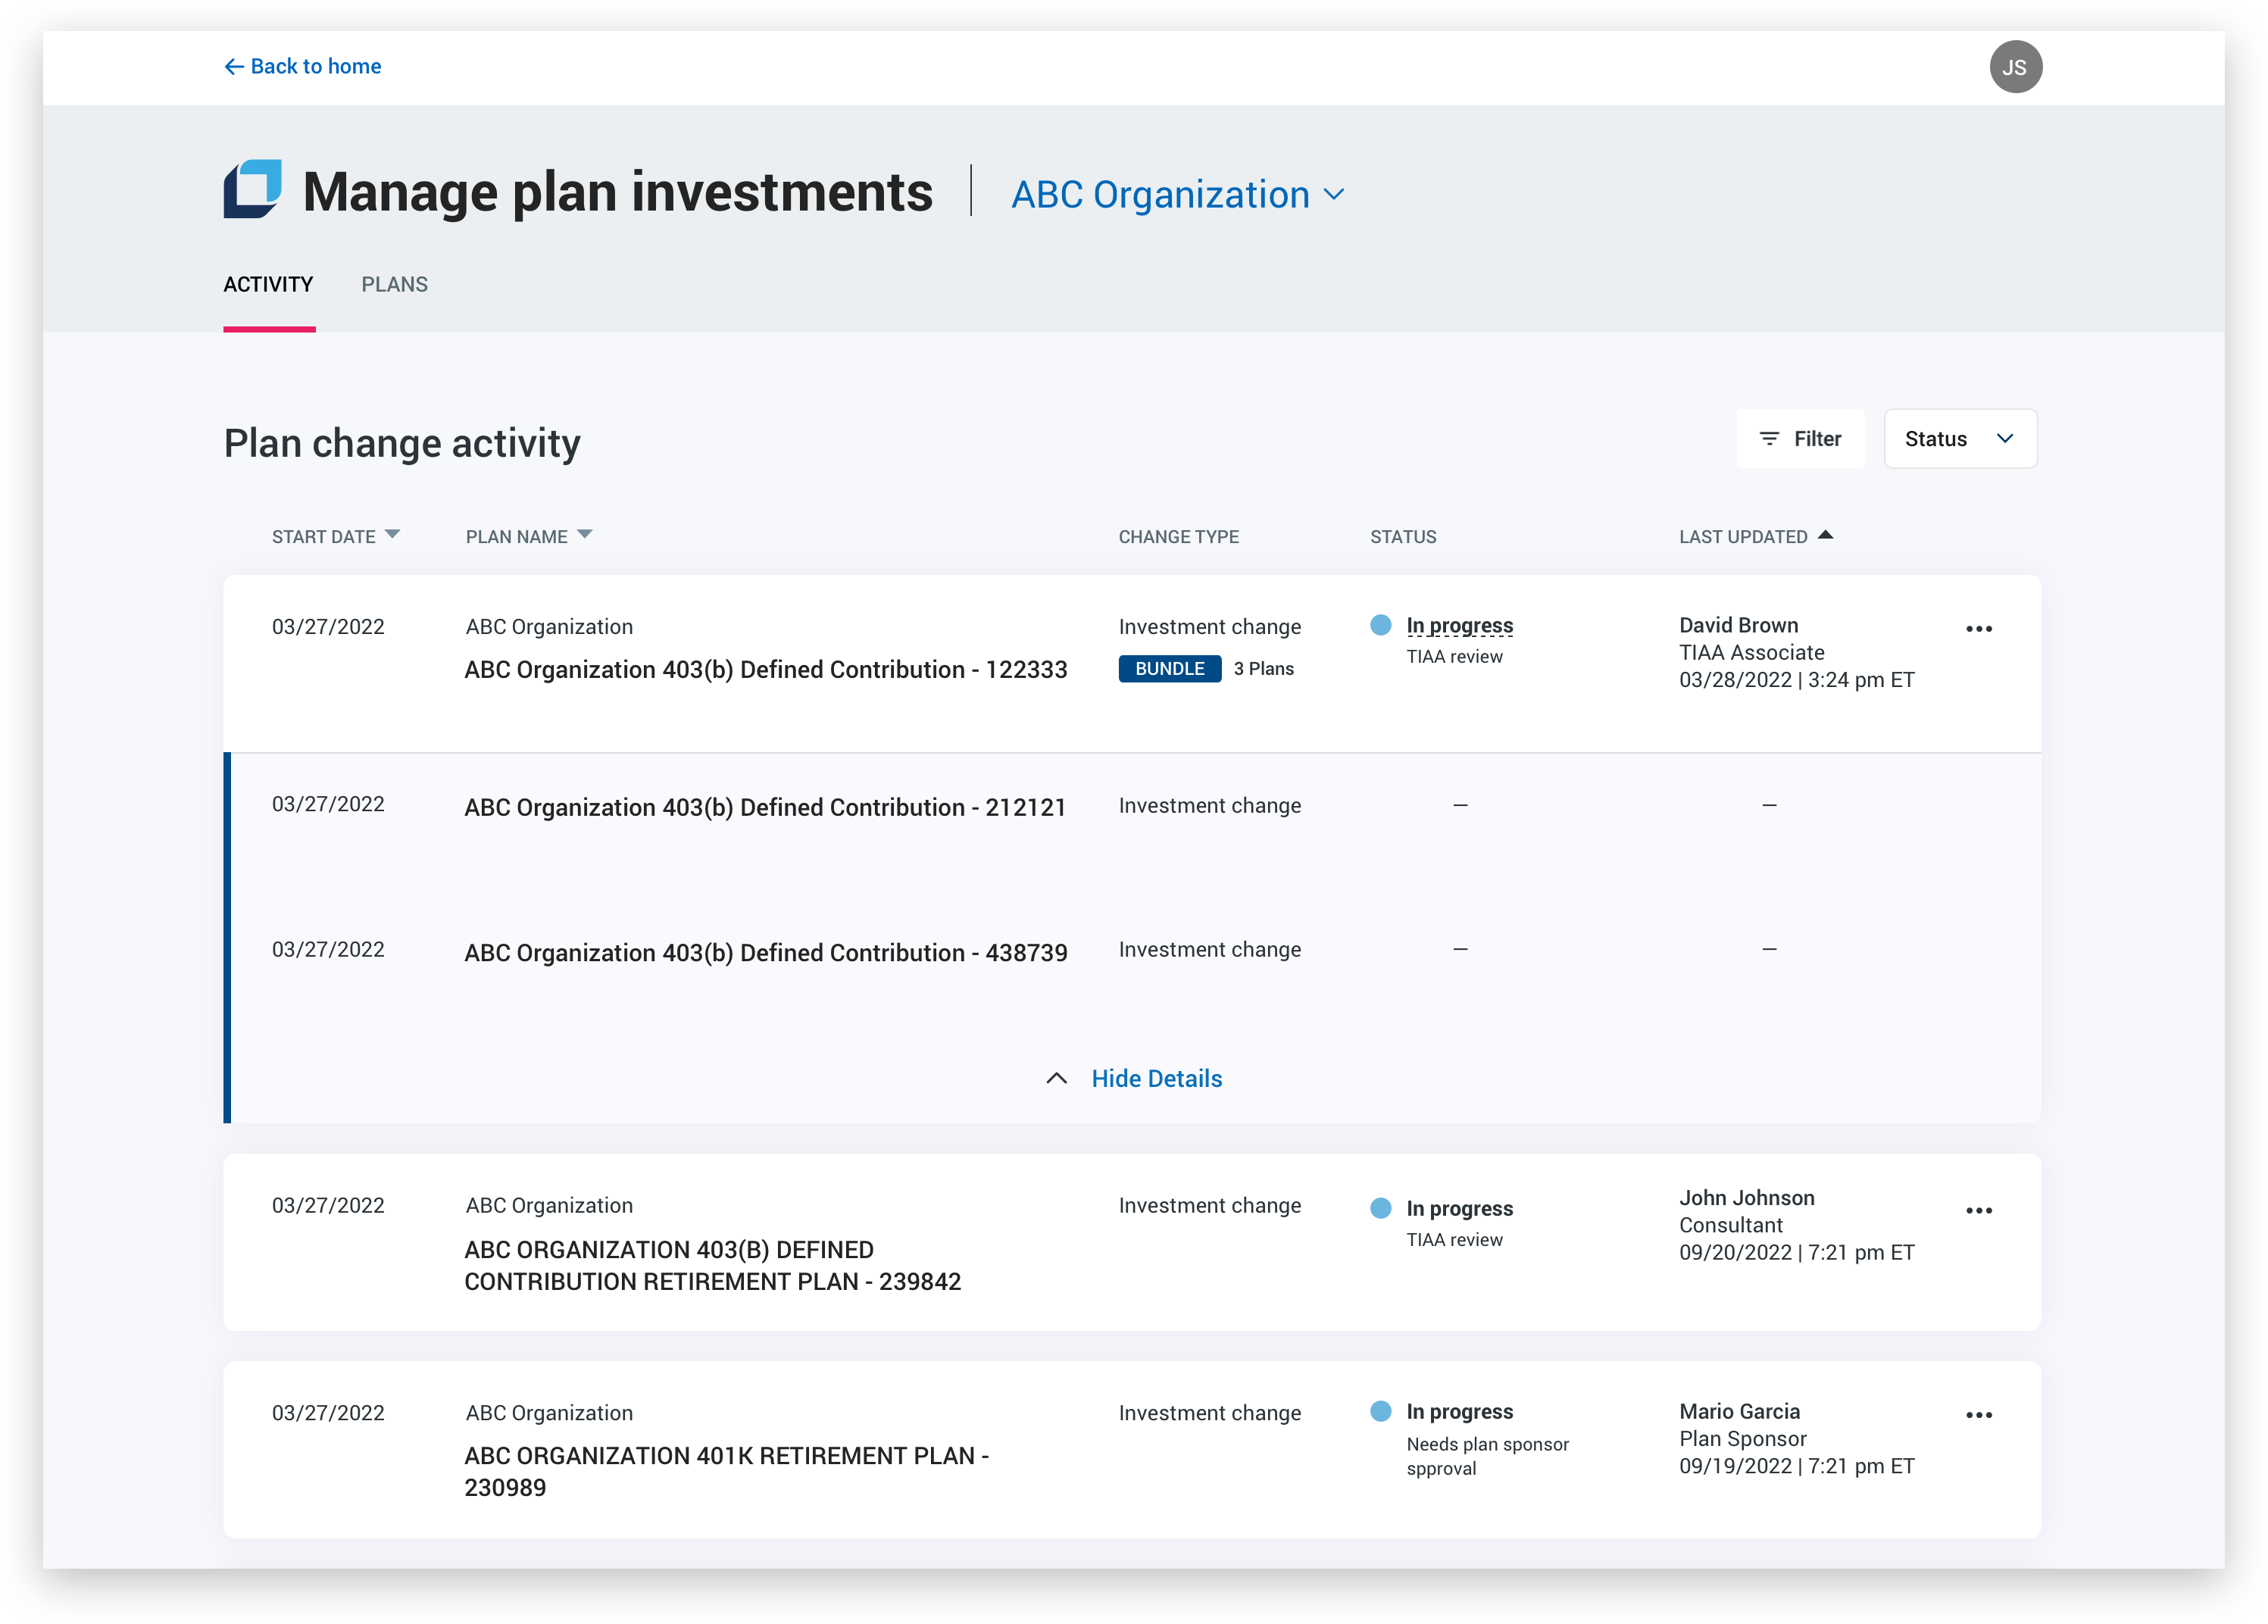
Task: Click John Johnson name
Action: [x=1746, y=1198]
